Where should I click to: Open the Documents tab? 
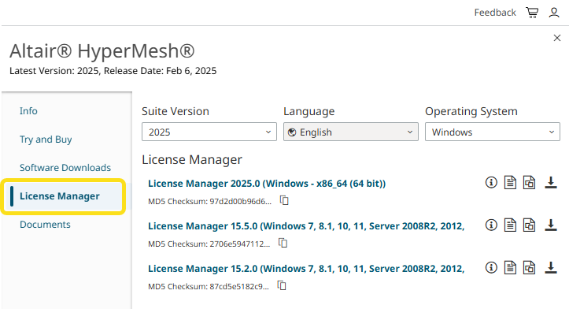(45, 225)
